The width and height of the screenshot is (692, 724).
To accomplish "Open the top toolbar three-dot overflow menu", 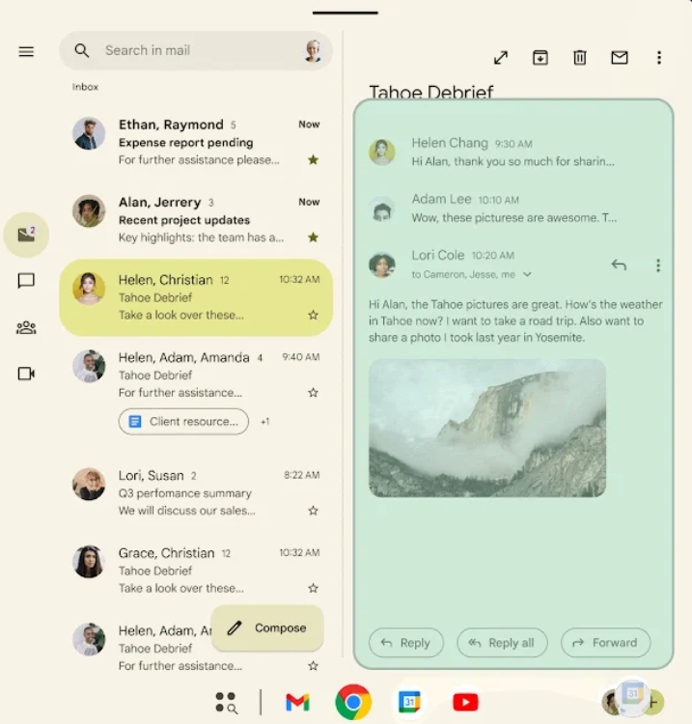I will tap(659, 58).
